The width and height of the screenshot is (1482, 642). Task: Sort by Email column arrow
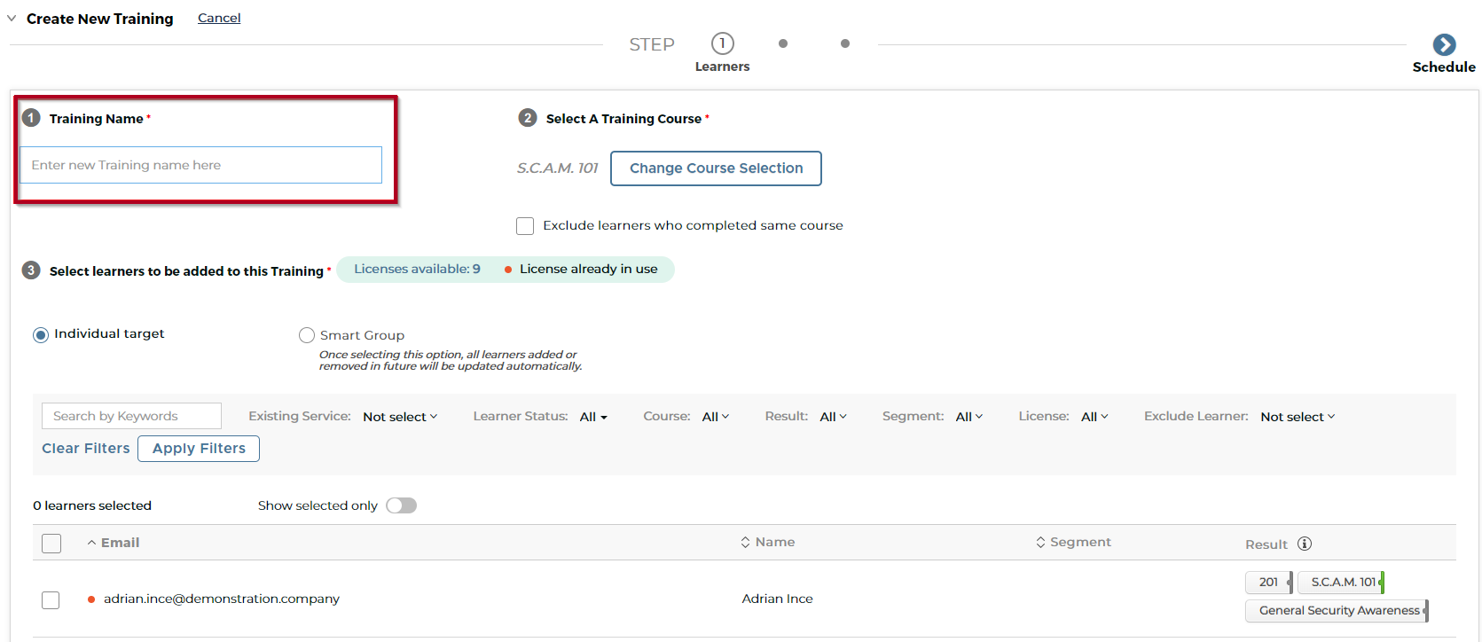(91, 543)
